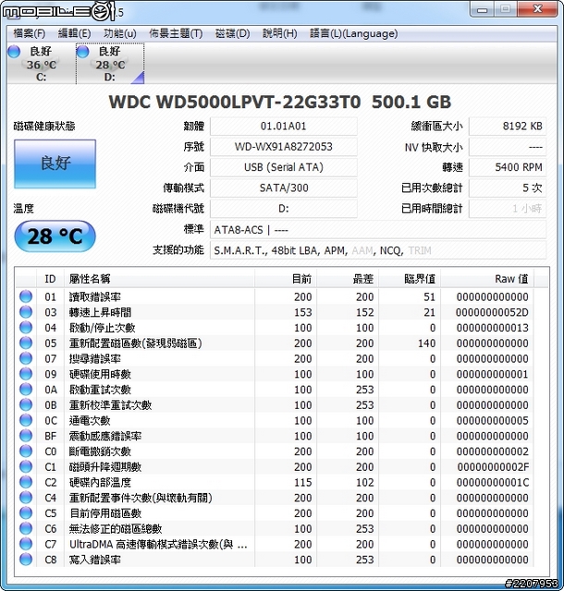Click the interface field USB (Serial ATA)
The width and height of the screenshot is (564, 591).
(x=284, y=167)
